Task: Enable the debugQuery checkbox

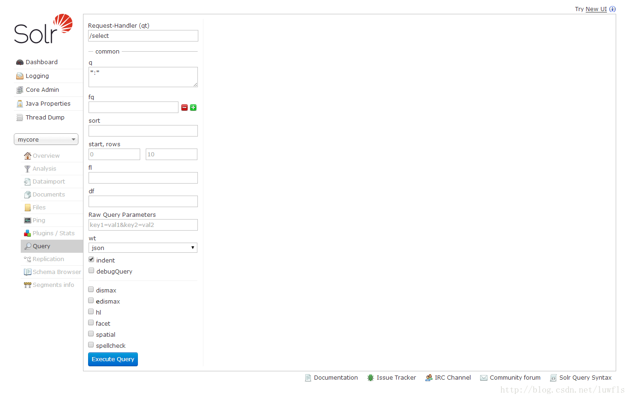Action: [91, 271]
